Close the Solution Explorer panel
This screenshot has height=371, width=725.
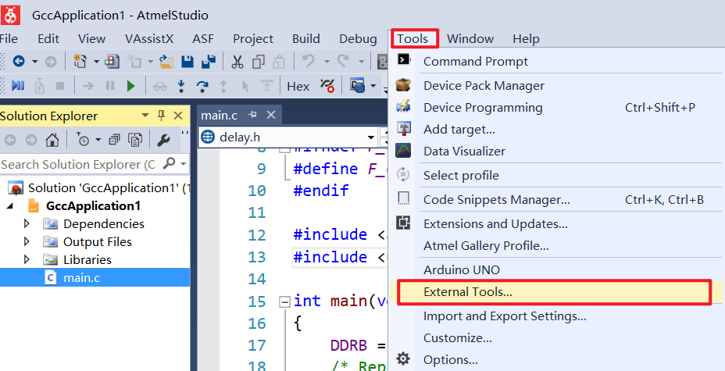click(x=178, y=116)
